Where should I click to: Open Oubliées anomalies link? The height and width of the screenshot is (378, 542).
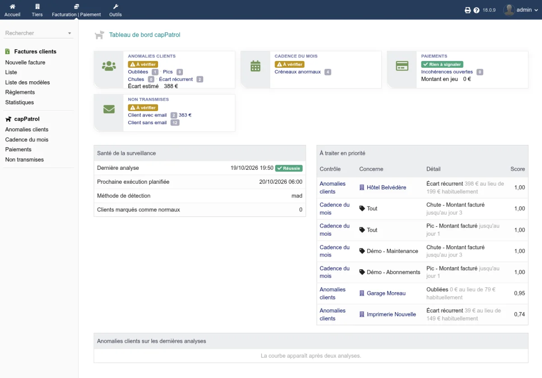[x=138, y=72]
